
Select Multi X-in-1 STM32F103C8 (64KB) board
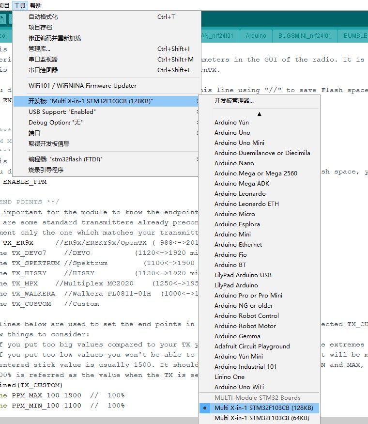click(260, 418)
